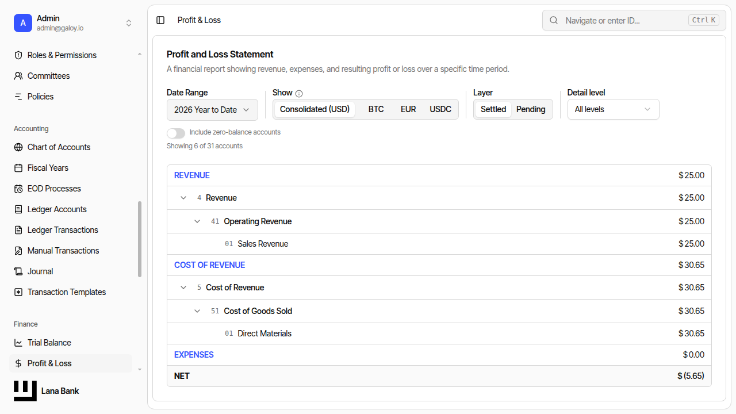This screenshot has width=736, height=414.
Task: Select USDC currency option
Action: point(440,109)
